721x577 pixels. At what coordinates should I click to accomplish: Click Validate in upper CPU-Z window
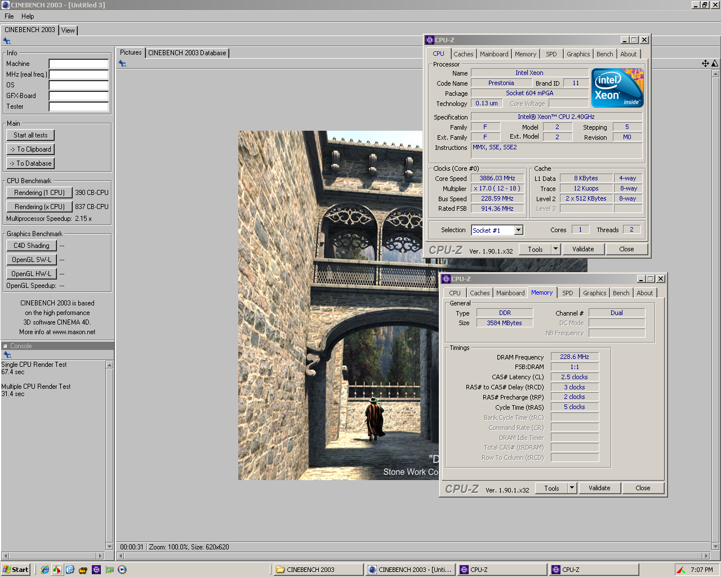click(583, 249)
